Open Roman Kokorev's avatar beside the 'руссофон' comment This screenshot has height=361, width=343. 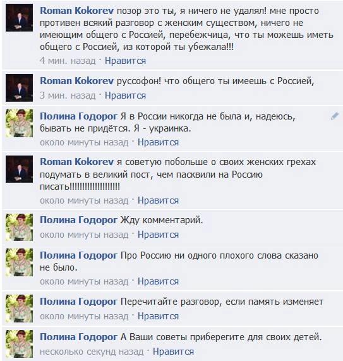[x=20, y=88]
